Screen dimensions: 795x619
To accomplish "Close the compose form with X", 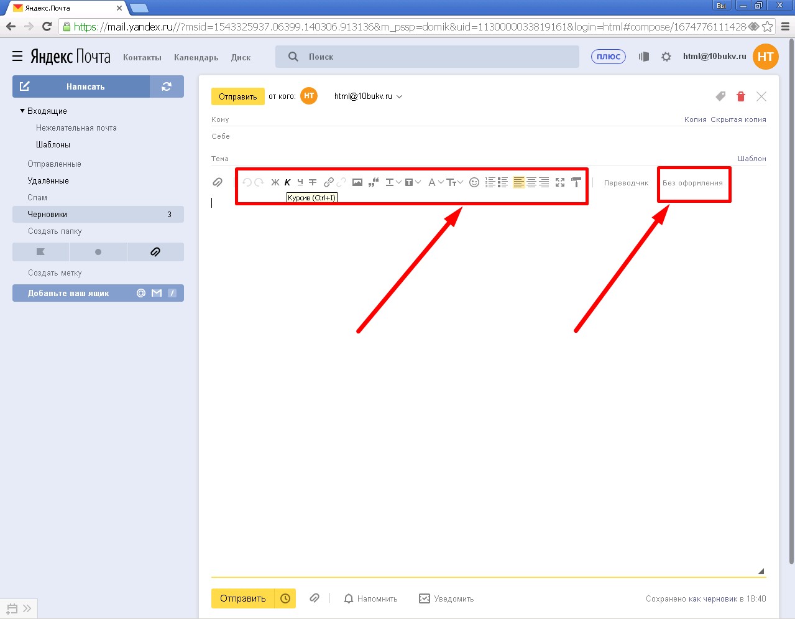I will 761,96.
